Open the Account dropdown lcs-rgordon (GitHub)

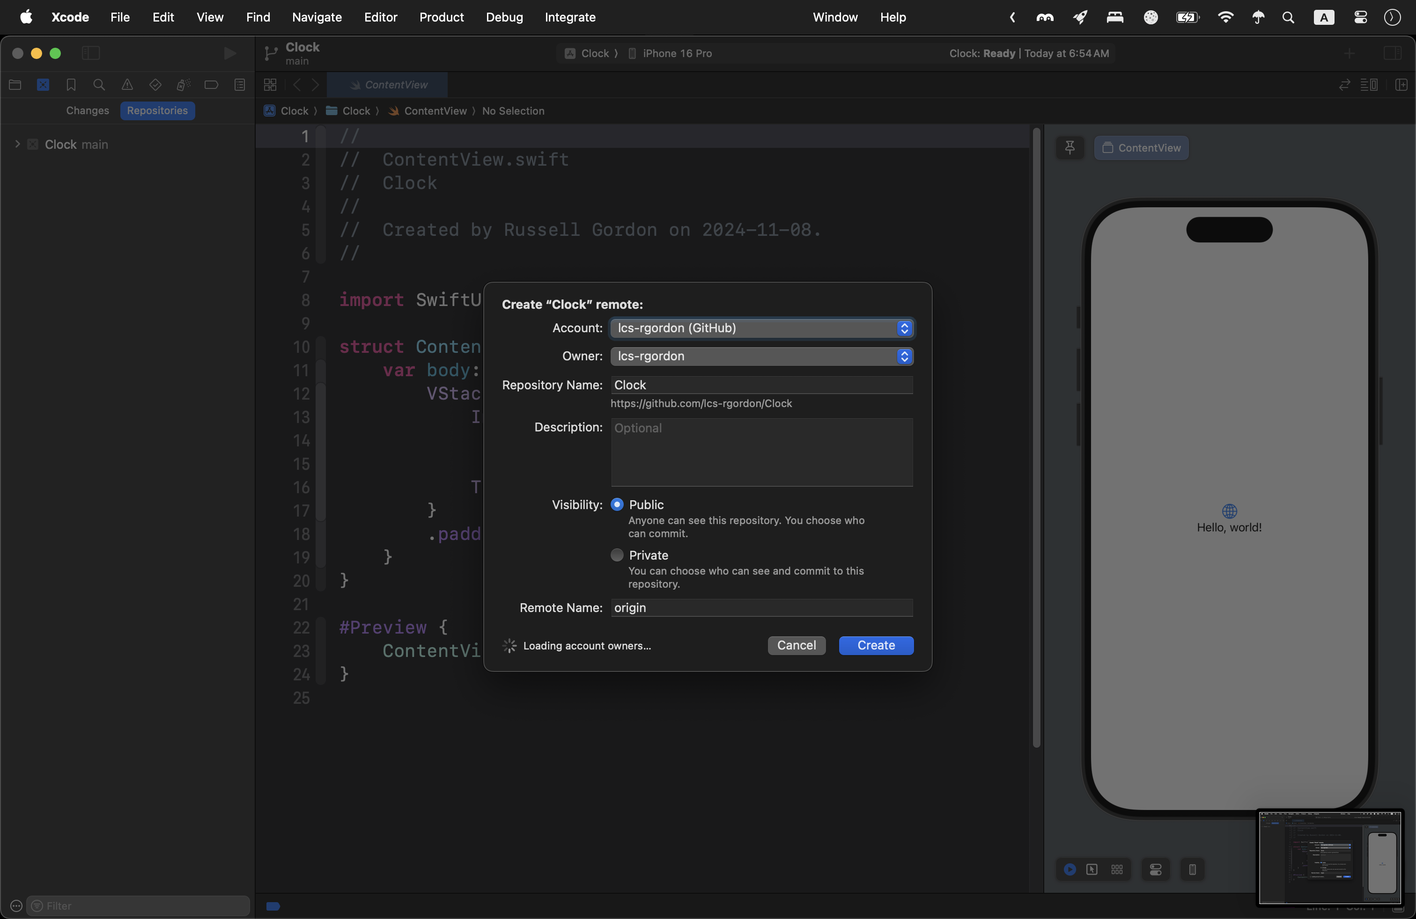click(761, 328)
